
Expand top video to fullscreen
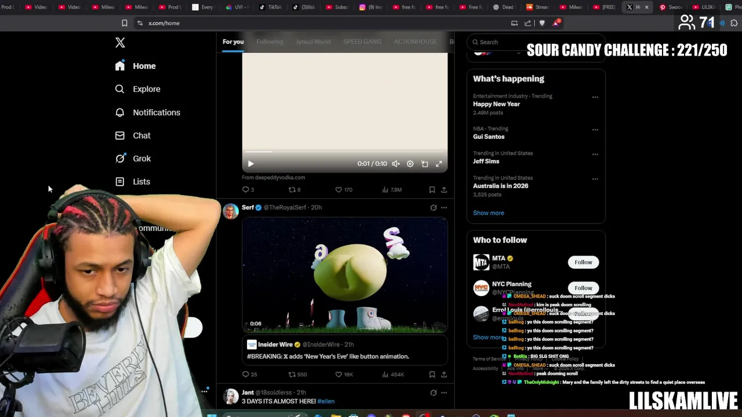pos(439,164)
